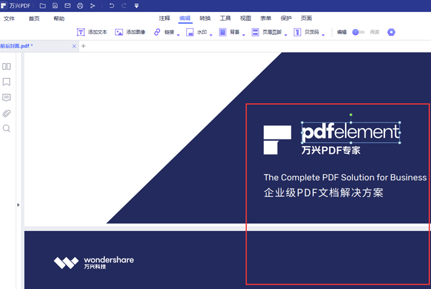Click the email envelope icon
Screen dimensions: 431x289
coord(67,6)
